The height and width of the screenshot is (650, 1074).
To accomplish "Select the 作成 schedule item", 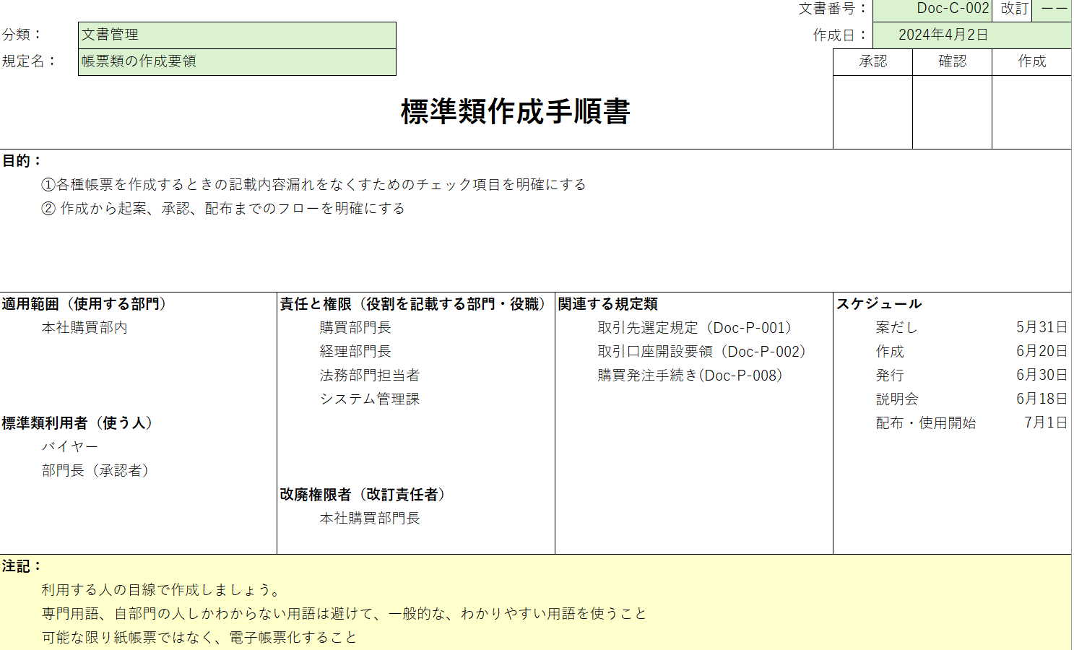I will (890, 351).
